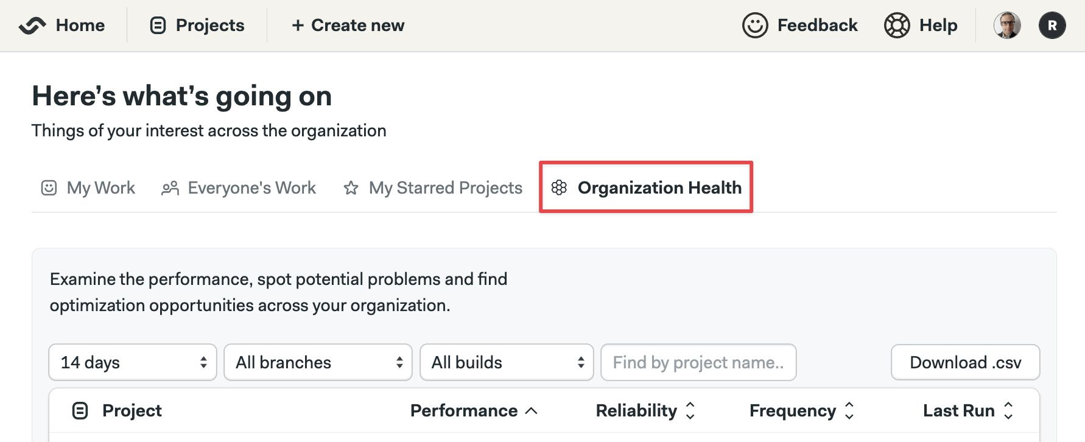Switch to the My Work tab

pyautogui.click(x=100, y=188)
